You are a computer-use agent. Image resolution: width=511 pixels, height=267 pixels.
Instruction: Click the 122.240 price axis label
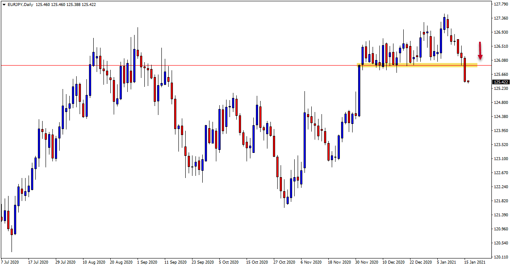501,187
